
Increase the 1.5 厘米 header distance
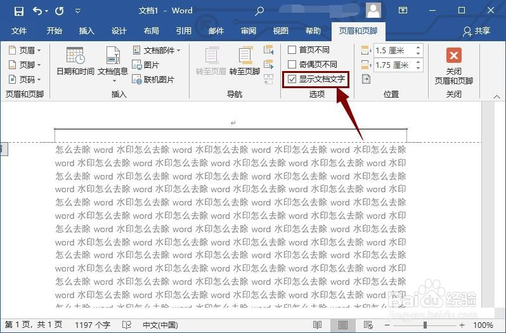[x=418, y=48]
